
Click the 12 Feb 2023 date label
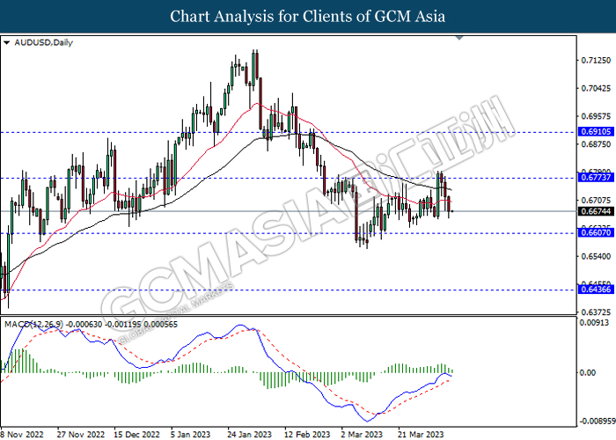(x=307, y=435)
